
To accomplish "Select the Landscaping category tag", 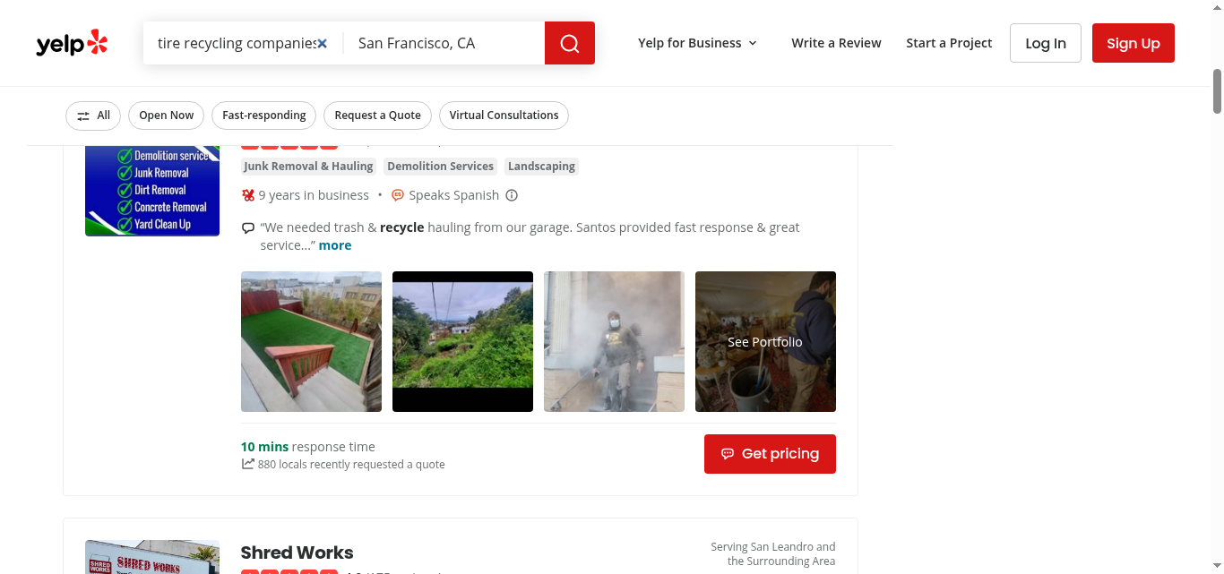I will point(541,167).
